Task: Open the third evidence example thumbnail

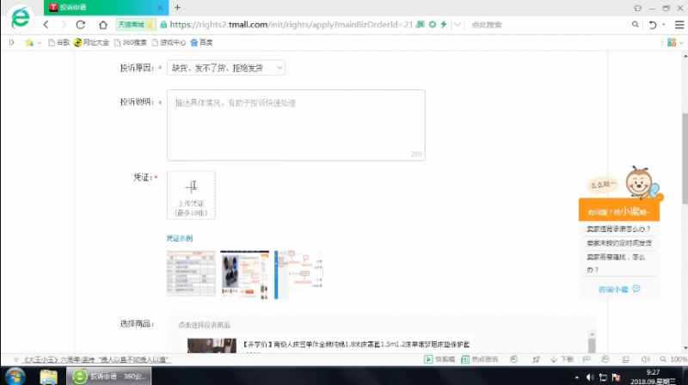Action: point(298,274)
